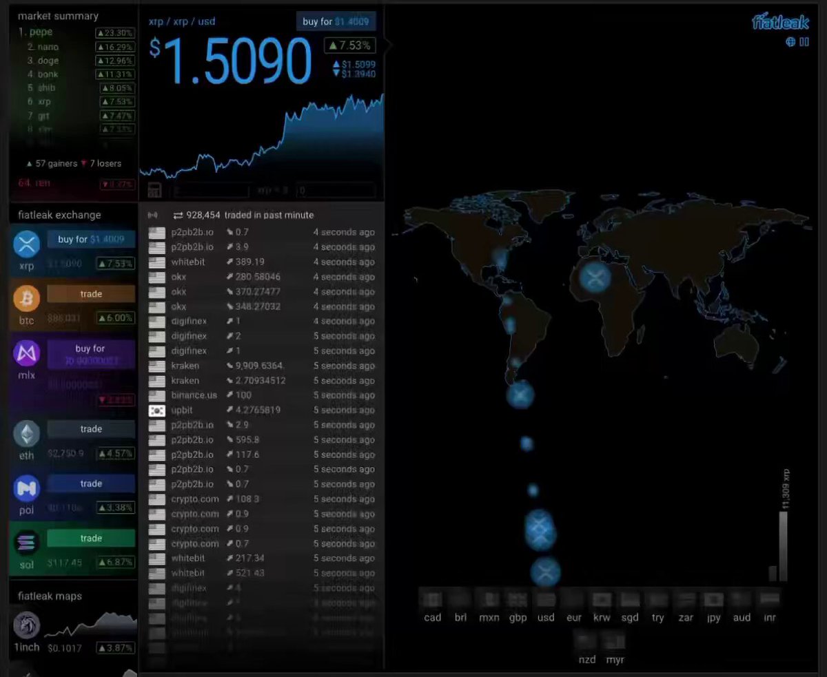Click the 7.53% badge beside the $1.5090 price

(350, 45)
